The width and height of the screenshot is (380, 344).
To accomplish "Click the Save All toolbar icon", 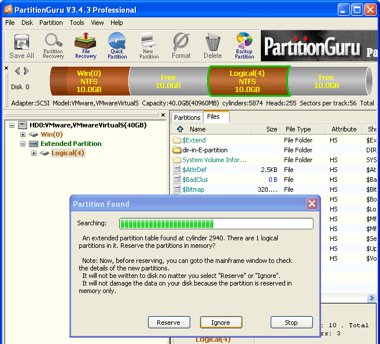I will [21, 46].
